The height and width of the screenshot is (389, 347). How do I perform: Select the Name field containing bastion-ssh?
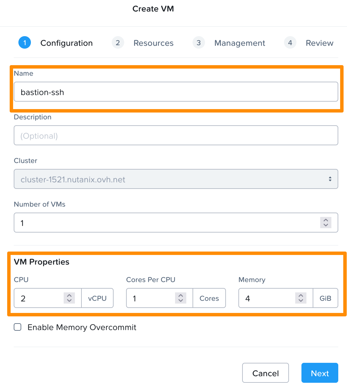point(176,92)
